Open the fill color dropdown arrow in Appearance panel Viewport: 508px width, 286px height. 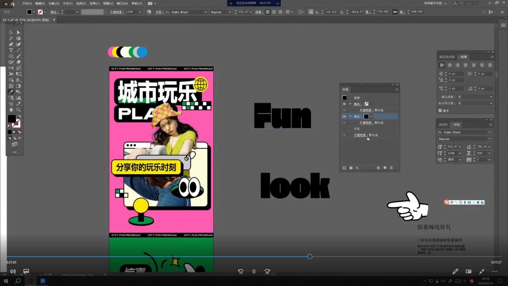point(371,116)
